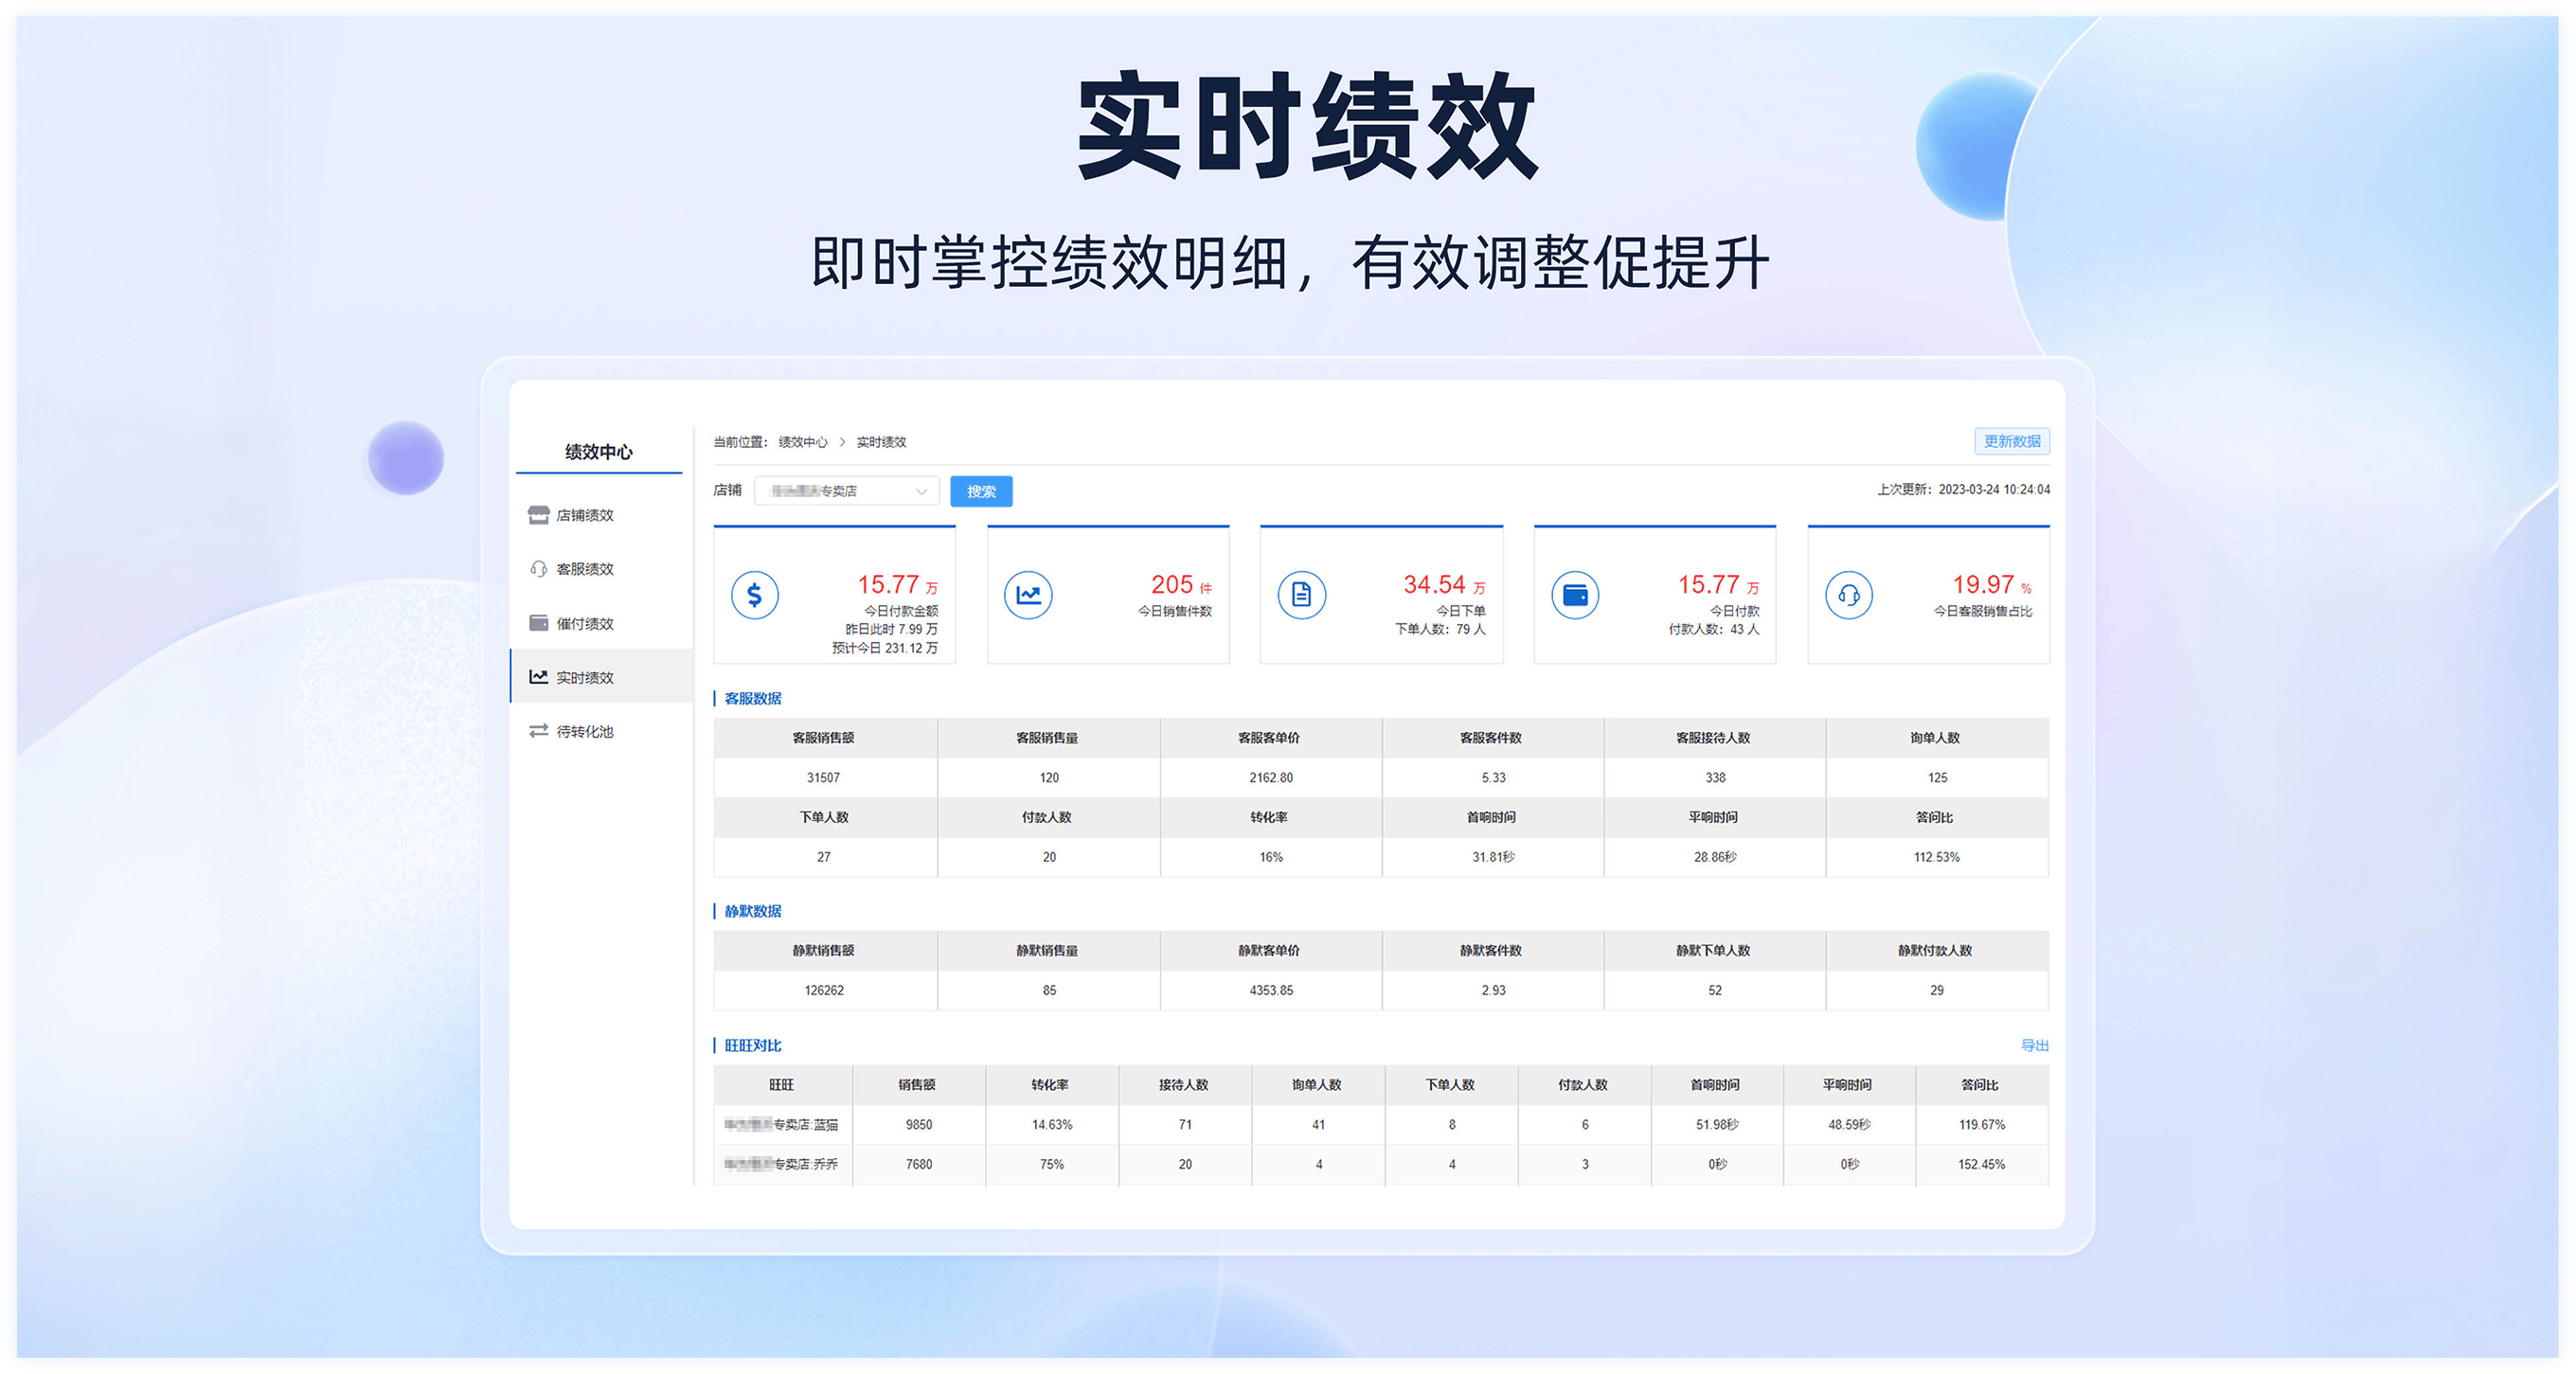The image size is (2576, 1374).
Task: Click the 34.54 万 今日下单 value
Action: 1444,584
